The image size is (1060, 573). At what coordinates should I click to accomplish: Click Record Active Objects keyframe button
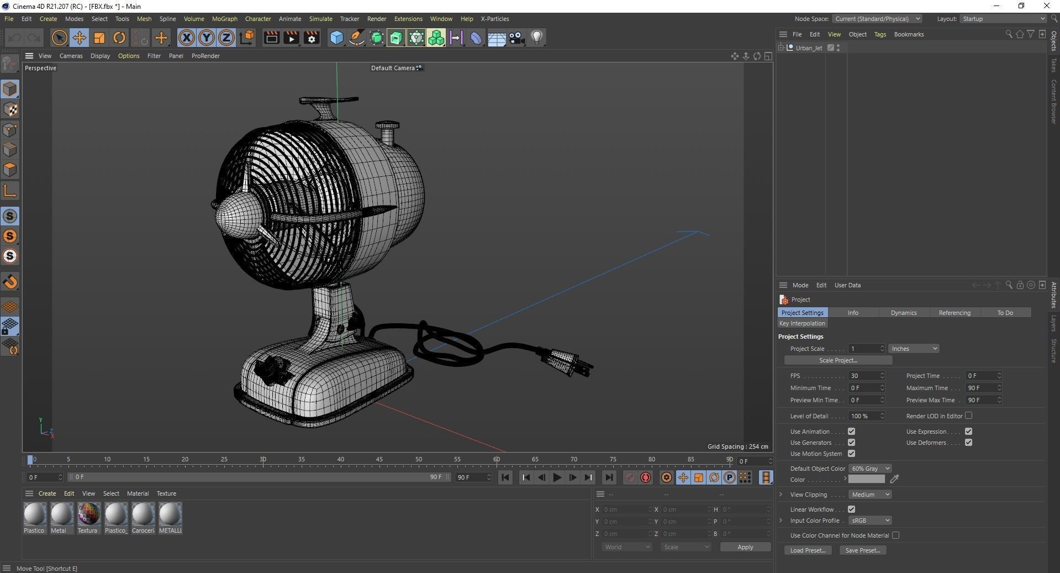[x=630, y=477]
